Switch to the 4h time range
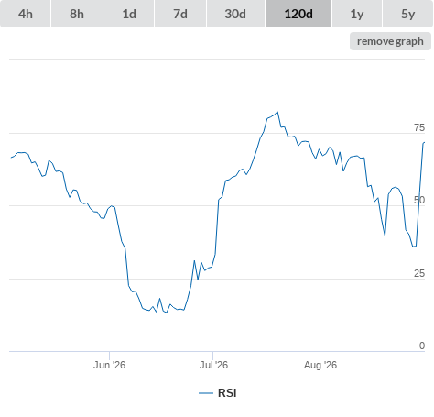Viewport: 434px width, 417px height. pyautogui.click(x=26, y=14)
